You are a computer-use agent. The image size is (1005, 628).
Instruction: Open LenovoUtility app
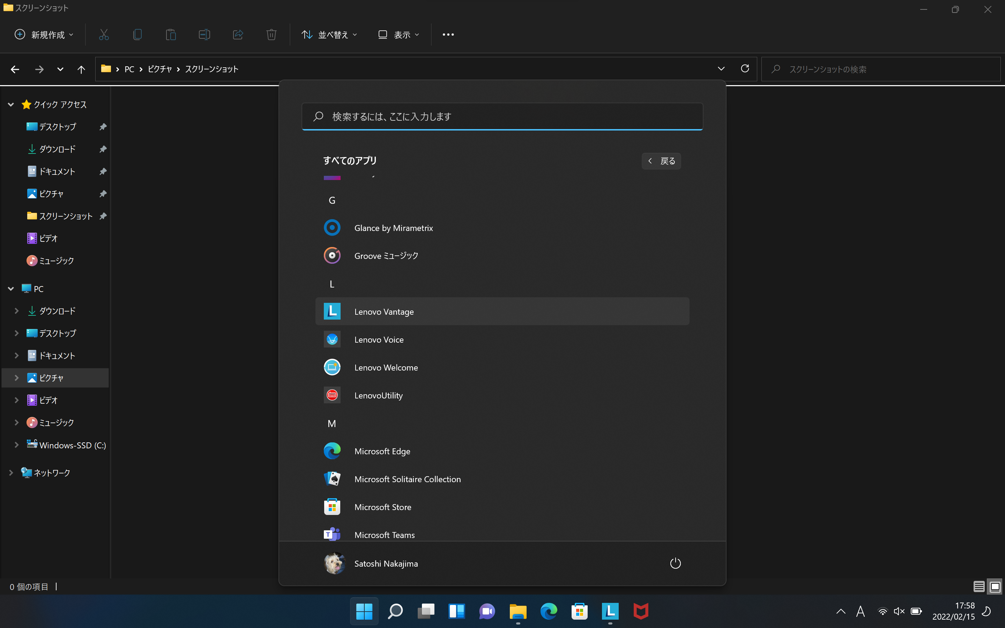502,395
